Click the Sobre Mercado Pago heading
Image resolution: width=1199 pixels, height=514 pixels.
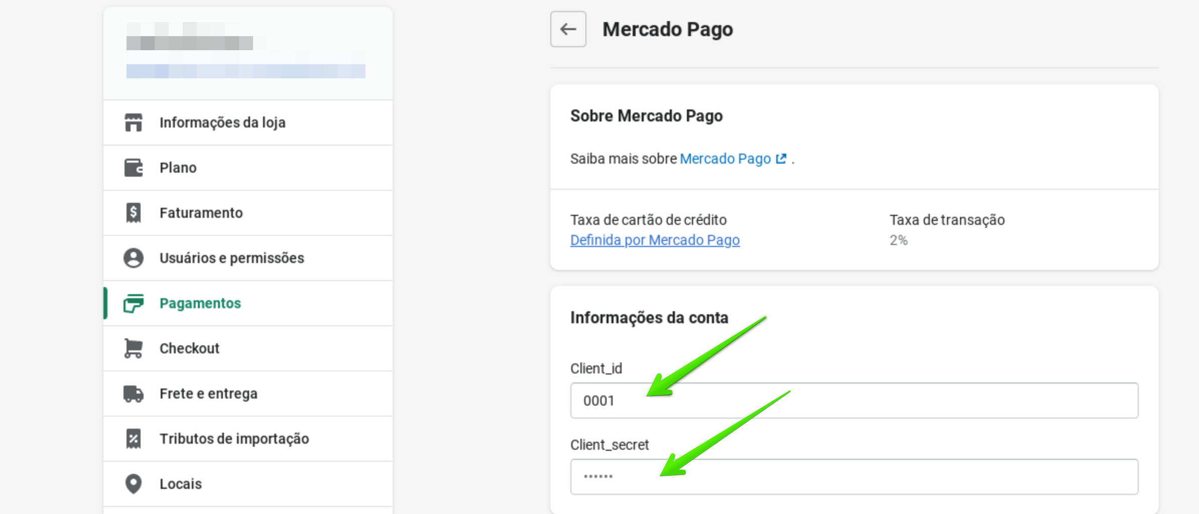point(646,116)
